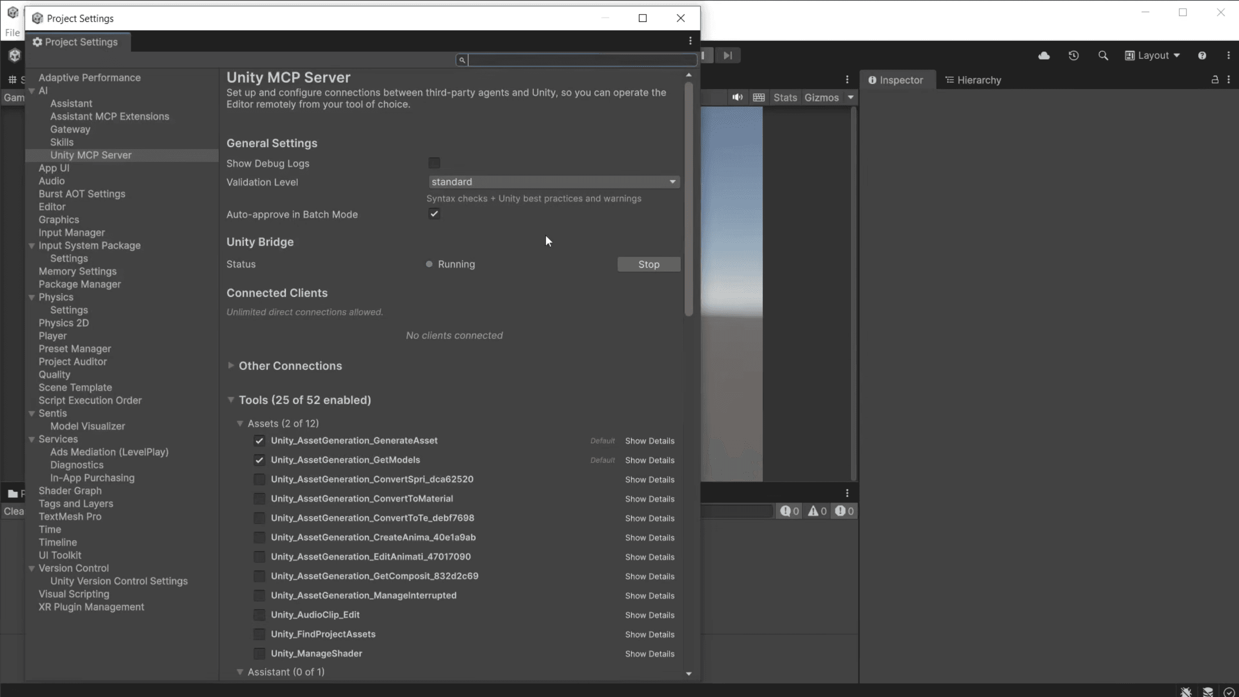
Task: Open the Game view three-dot menu
Action: (x=847, y=80)
